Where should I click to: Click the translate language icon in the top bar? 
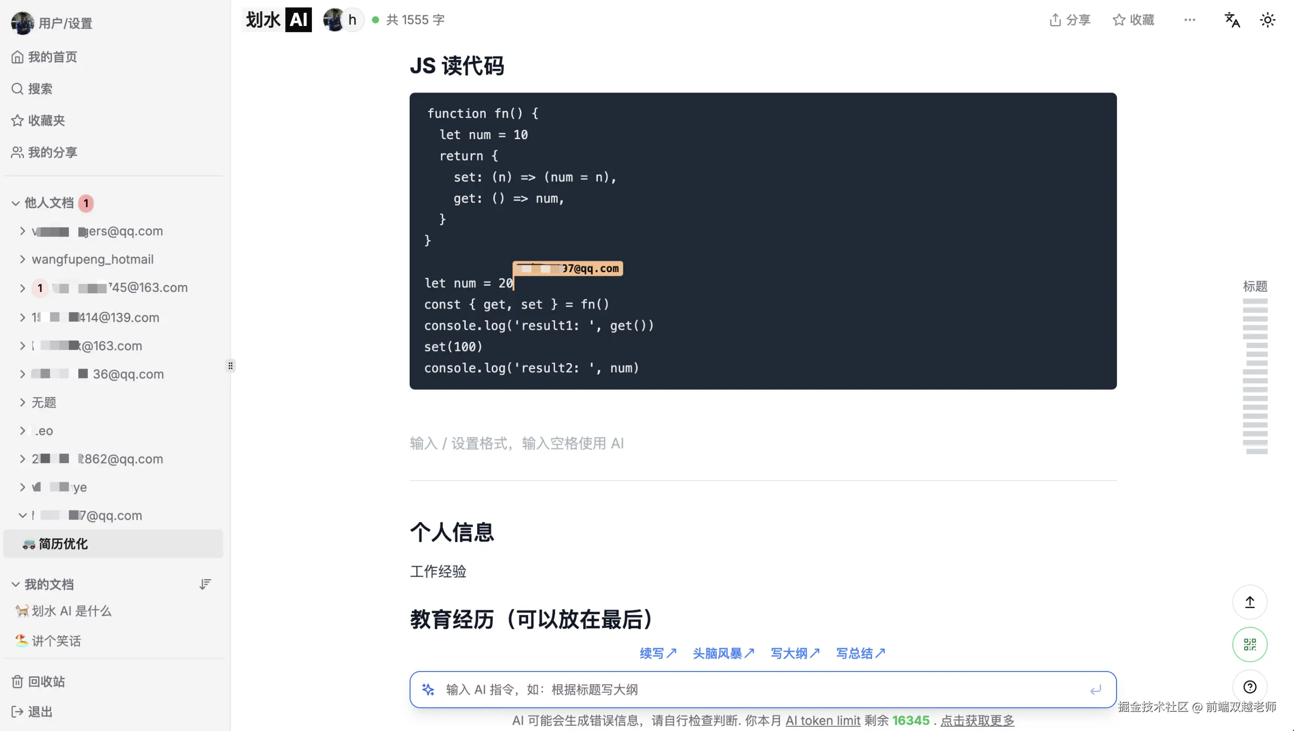click(x=1232, y=20)
